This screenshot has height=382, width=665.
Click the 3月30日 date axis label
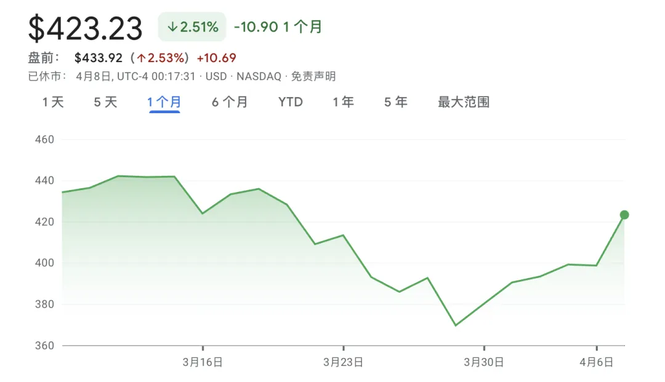(x=484, y=362)
